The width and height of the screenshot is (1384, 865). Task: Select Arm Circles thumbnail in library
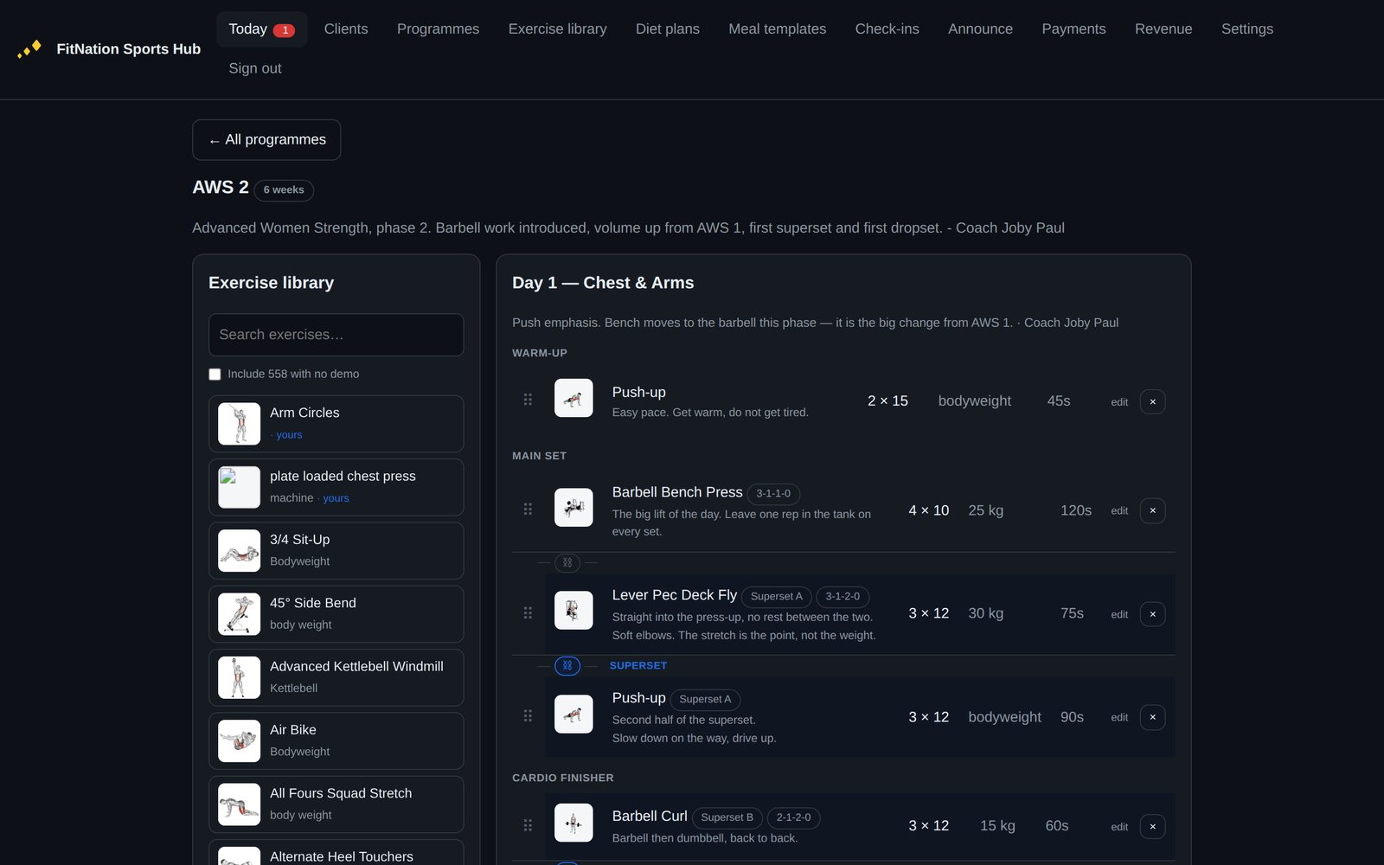coord(239,424)
